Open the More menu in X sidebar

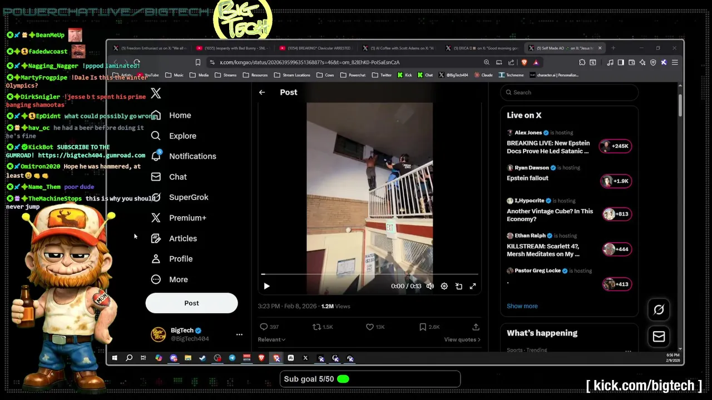[170, 279]
